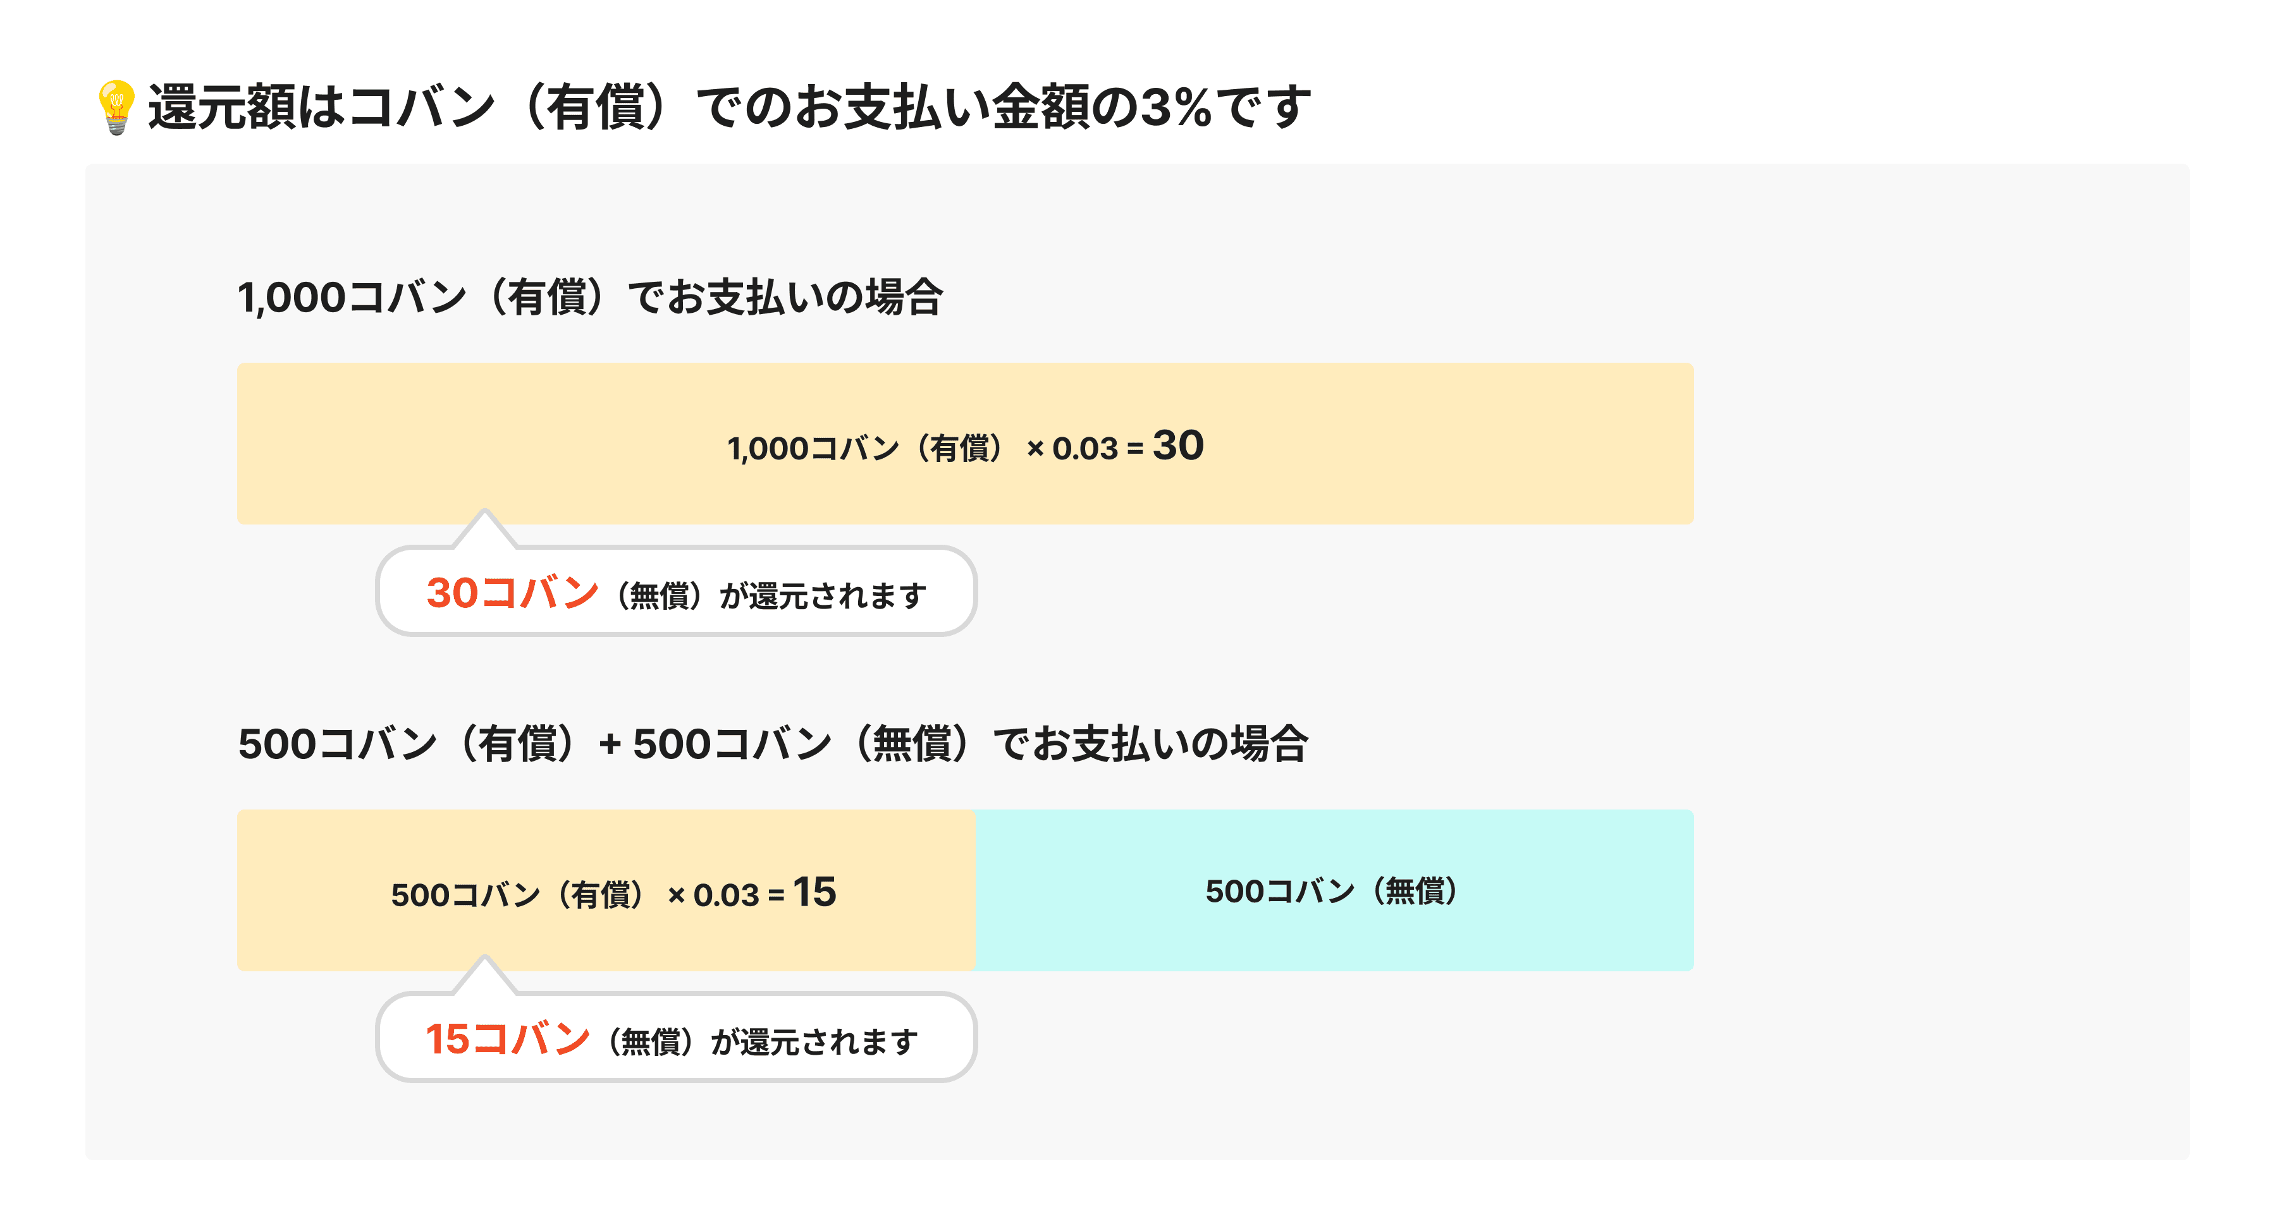Click the light bulb icon beside the heading
The width and height of the screenshot is (2279, 1207).
pos(116,107)
